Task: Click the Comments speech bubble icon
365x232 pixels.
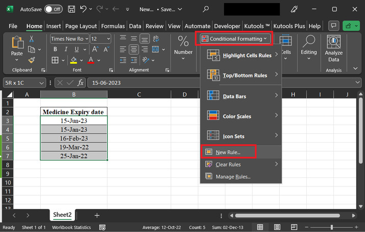Action: tap(334, 26)
